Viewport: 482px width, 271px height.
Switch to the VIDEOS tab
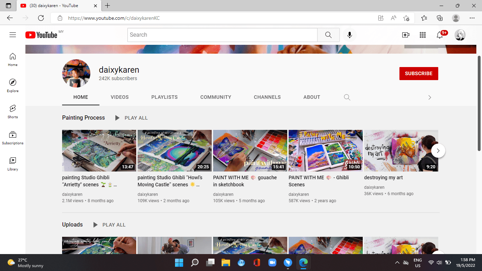tap(120, 97)
